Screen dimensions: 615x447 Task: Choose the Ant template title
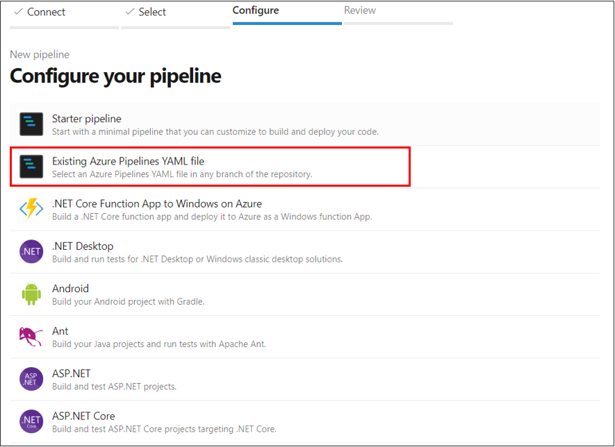pos(60,331)
